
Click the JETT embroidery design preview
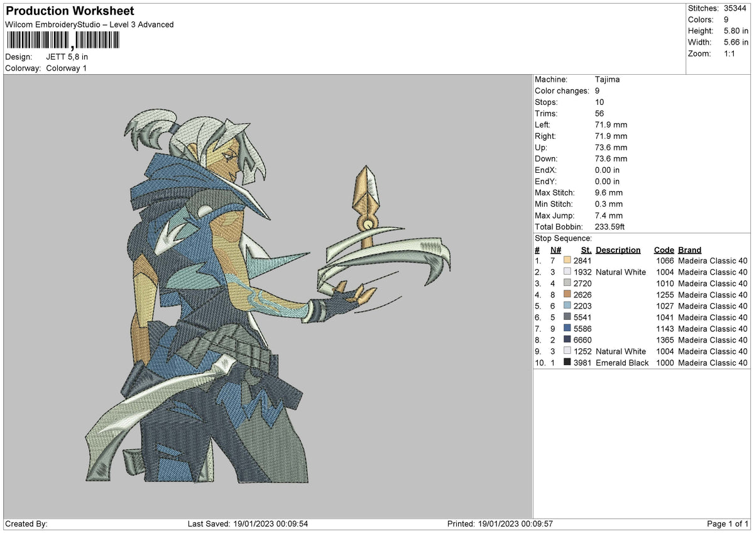click(268, 295)
